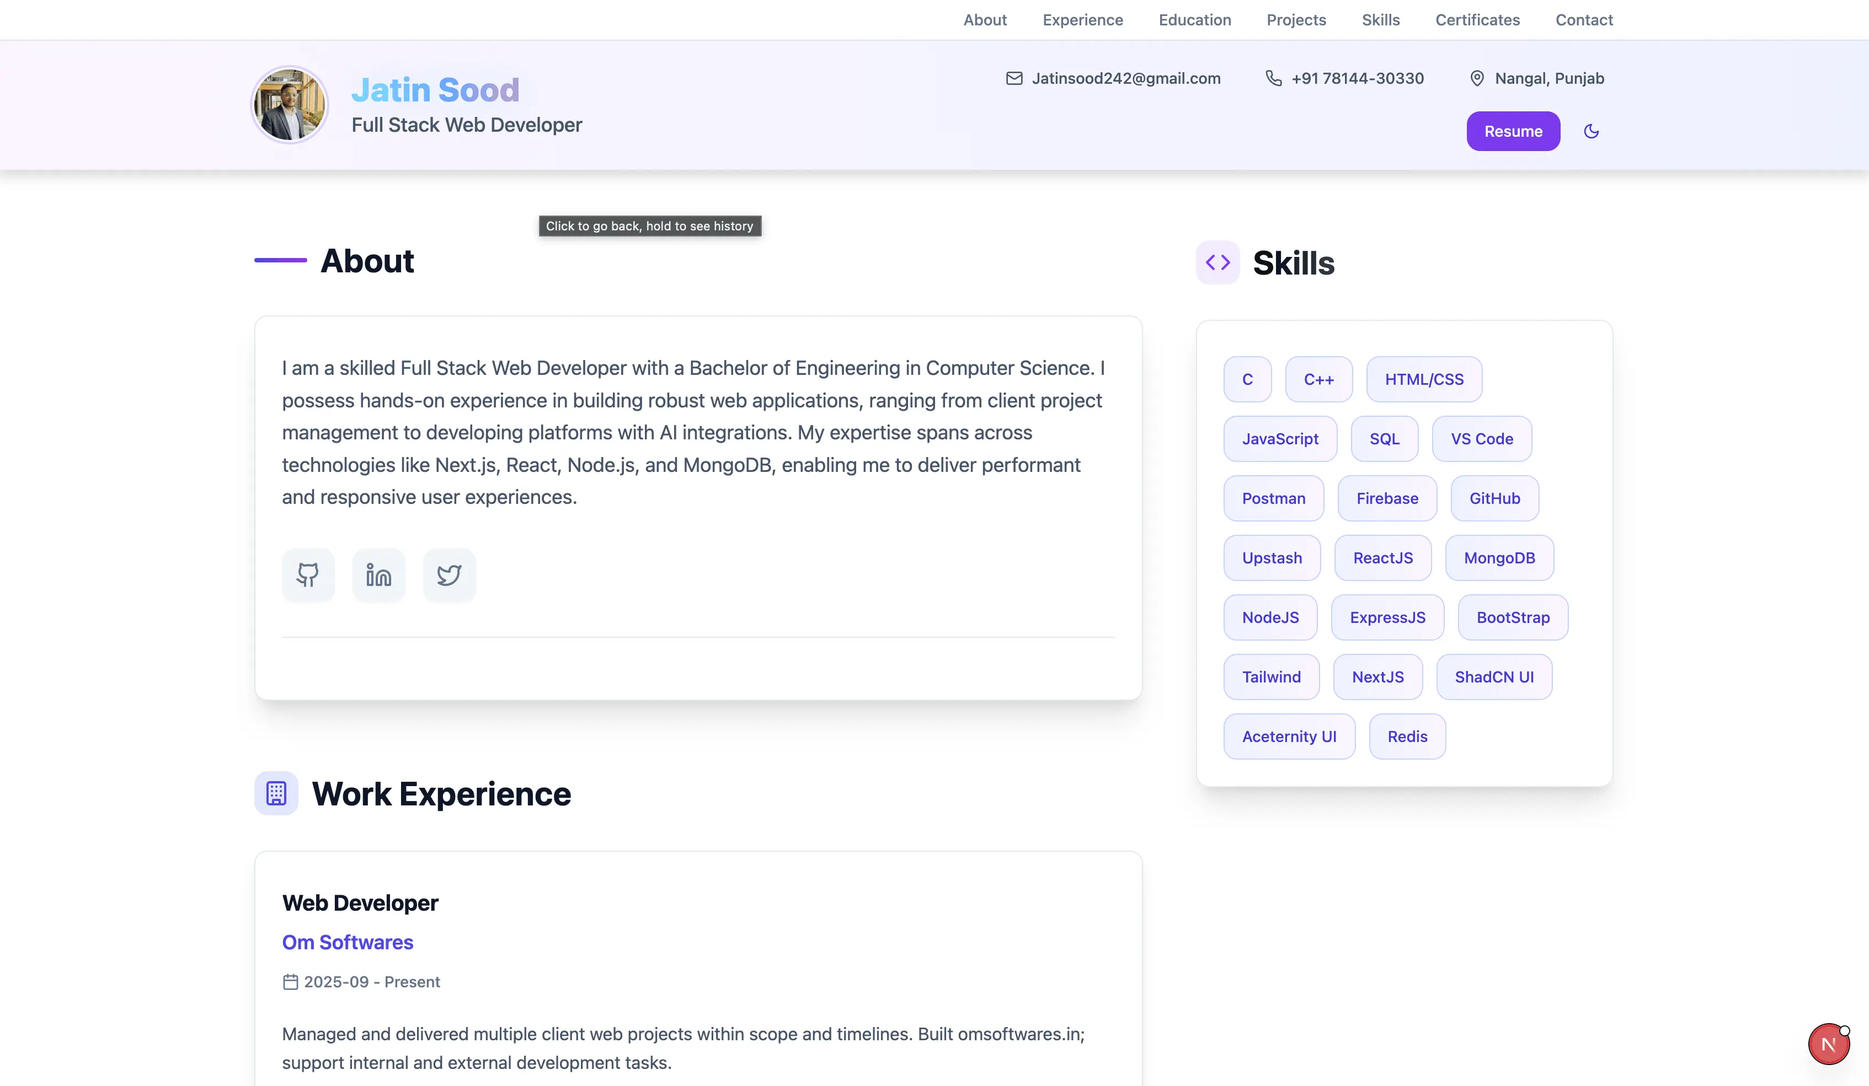The image size is (1869, 1086).
Task: Open the red N dev tools badge
Action: pyautogui.click(x=1828, y=1044)
